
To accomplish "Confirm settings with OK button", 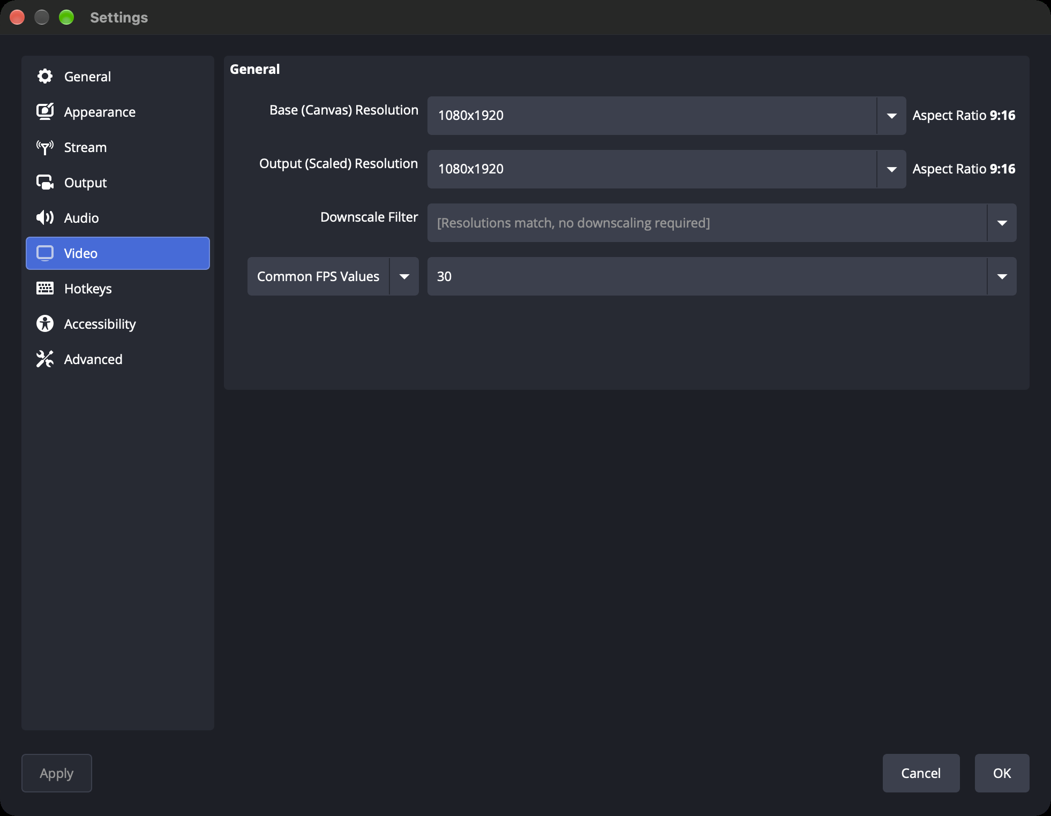I will click(1002, 773).
